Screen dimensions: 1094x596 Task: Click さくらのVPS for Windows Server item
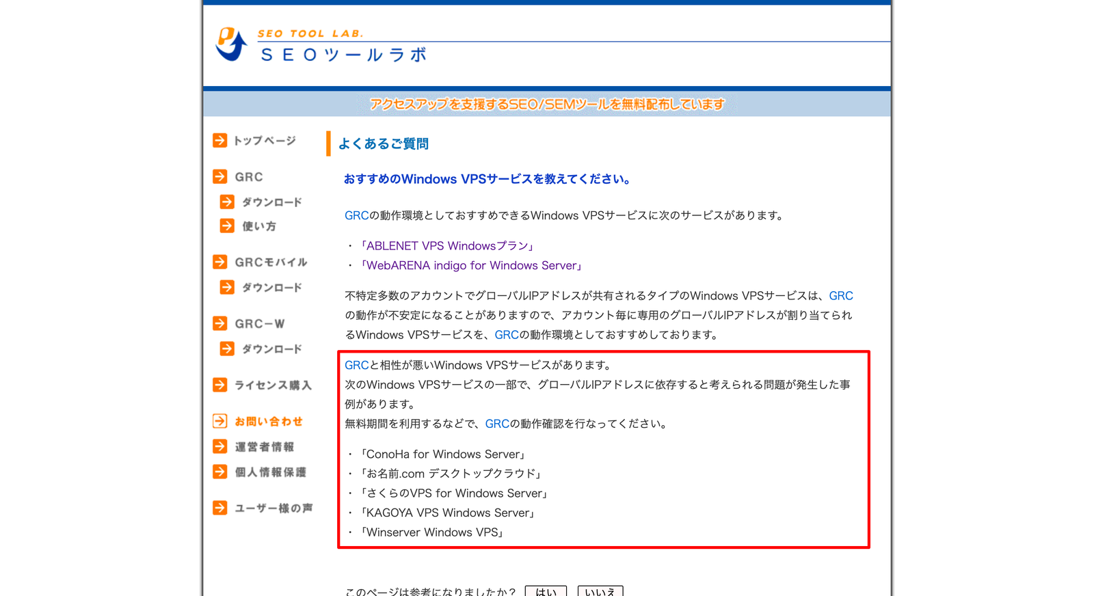click(454, 493)
